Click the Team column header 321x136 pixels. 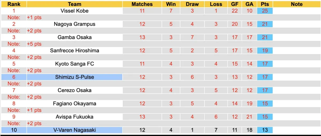75,4
